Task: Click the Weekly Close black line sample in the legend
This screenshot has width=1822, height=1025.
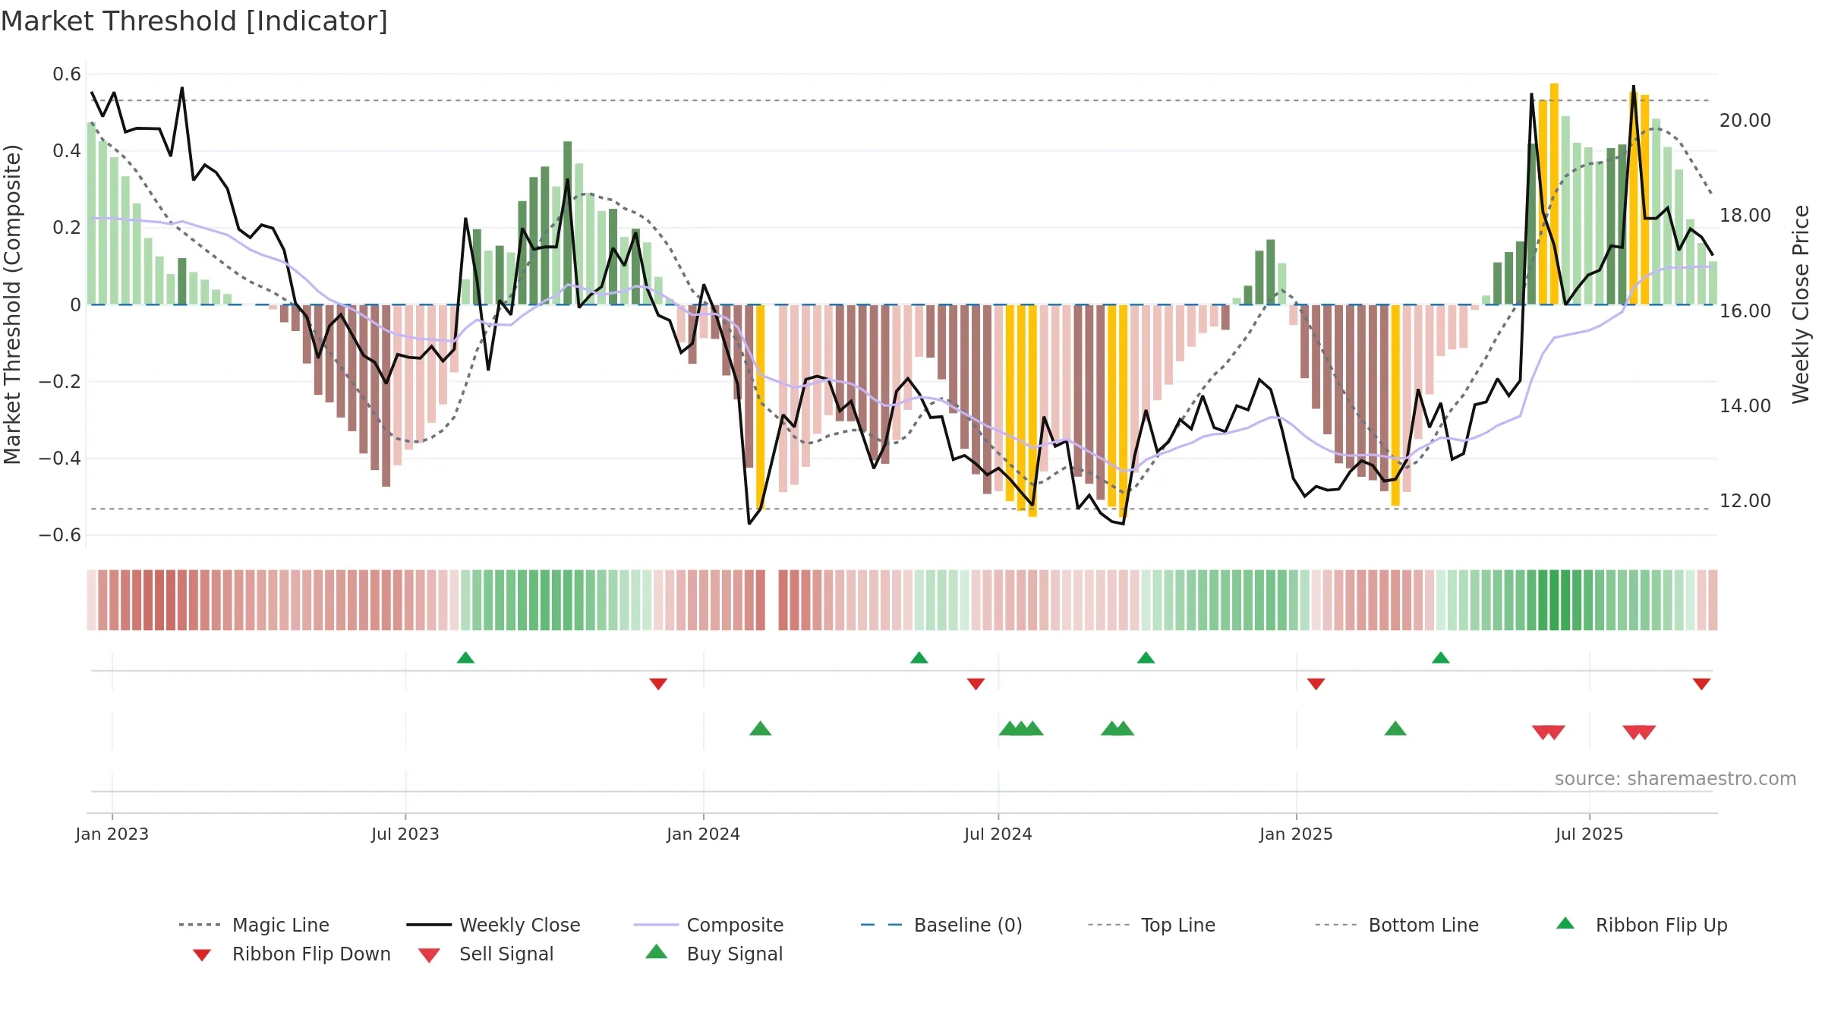Action: coord(429,925)
